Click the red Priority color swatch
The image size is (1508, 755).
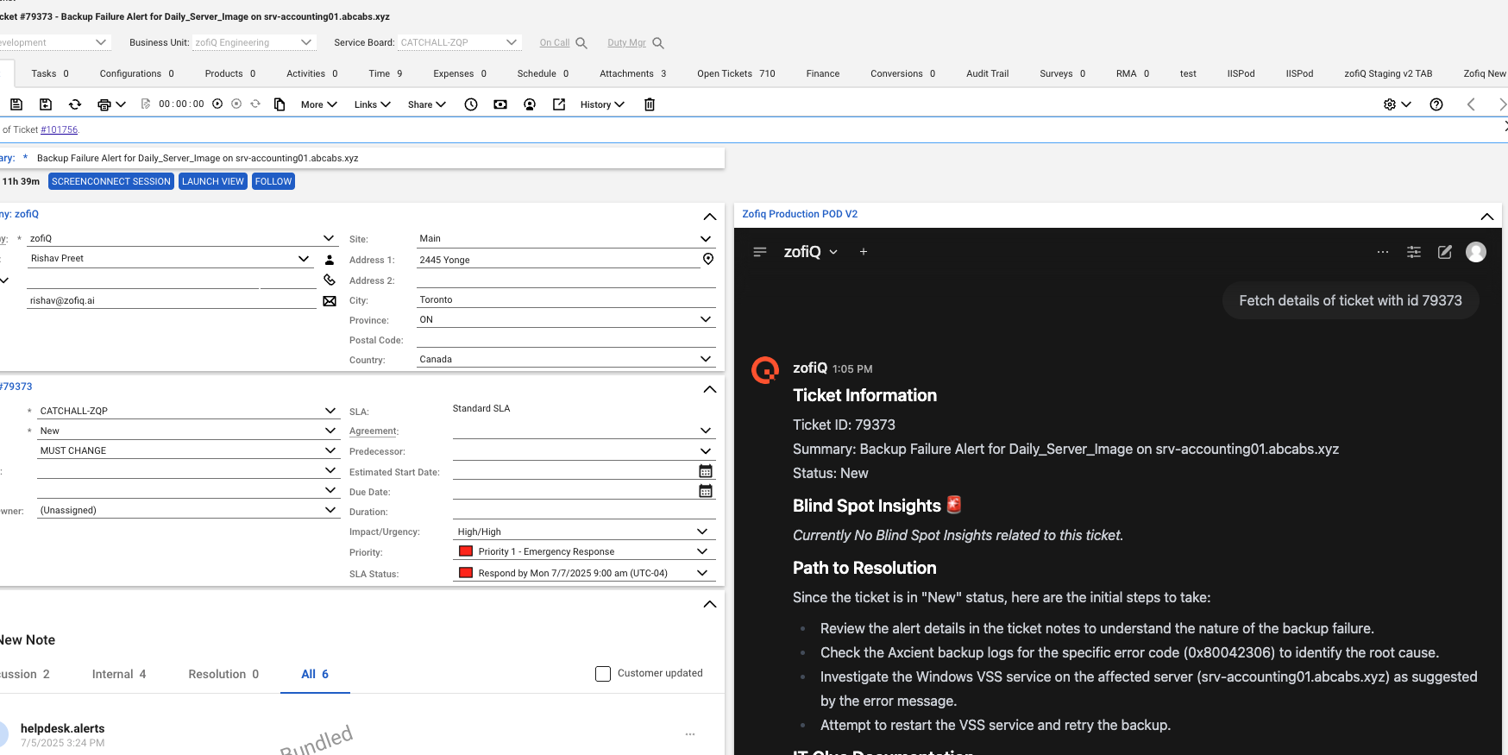coord(466,551)
